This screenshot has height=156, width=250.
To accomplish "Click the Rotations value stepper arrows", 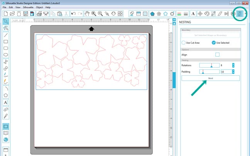I will click(x=233, y=65).
